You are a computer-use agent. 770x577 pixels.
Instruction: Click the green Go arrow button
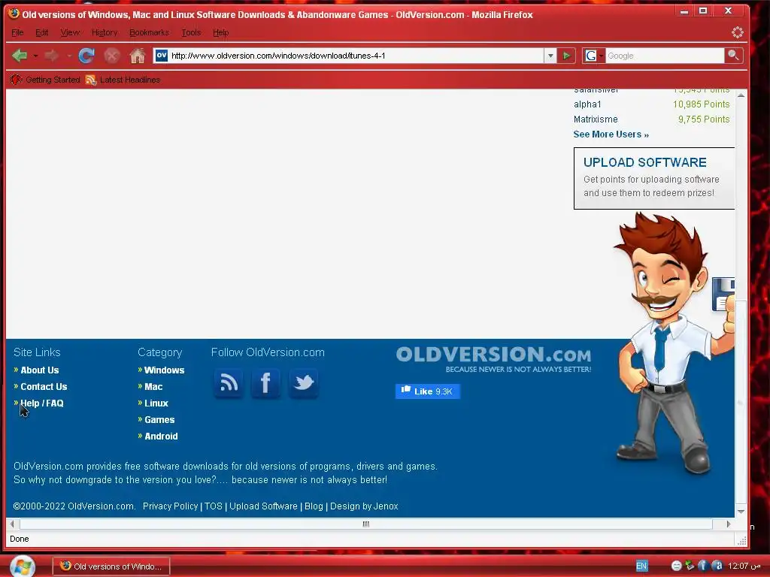(x=566, y=56)
